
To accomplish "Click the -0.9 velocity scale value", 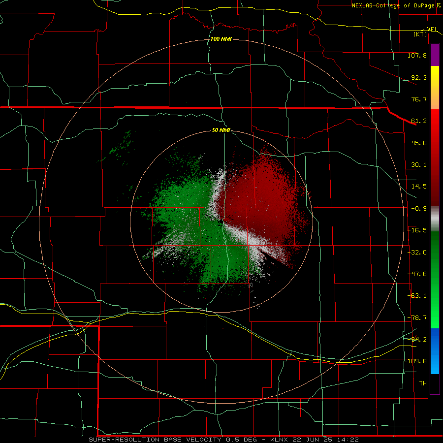I will coord(419,209).
